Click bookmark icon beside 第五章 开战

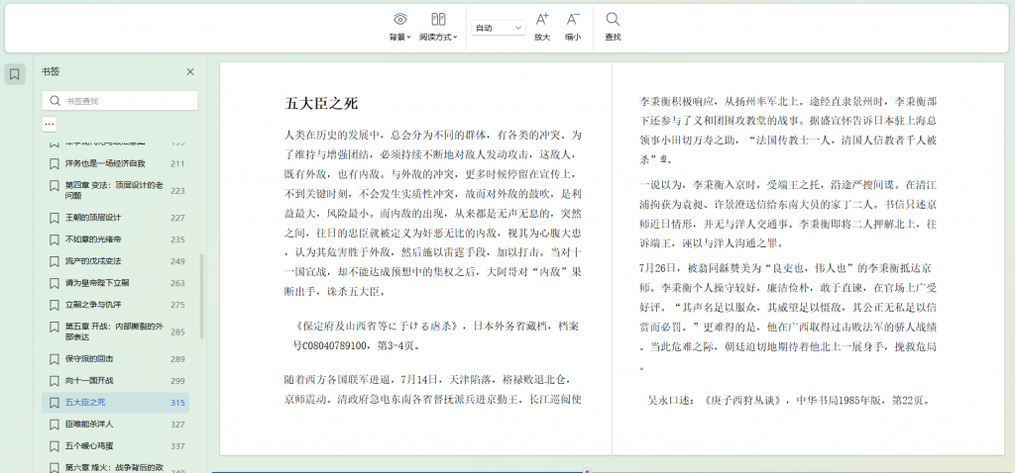coord(54,327)
